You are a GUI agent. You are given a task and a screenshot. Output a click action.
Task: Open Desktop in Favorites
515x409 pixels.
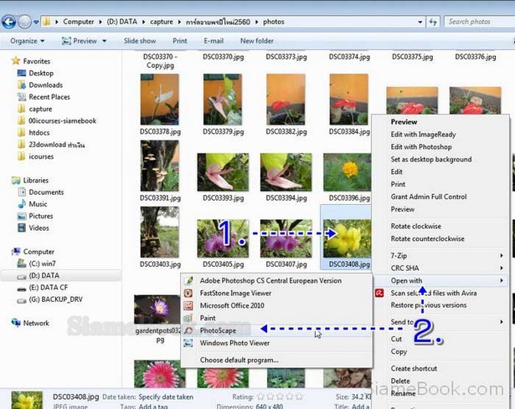41,73
